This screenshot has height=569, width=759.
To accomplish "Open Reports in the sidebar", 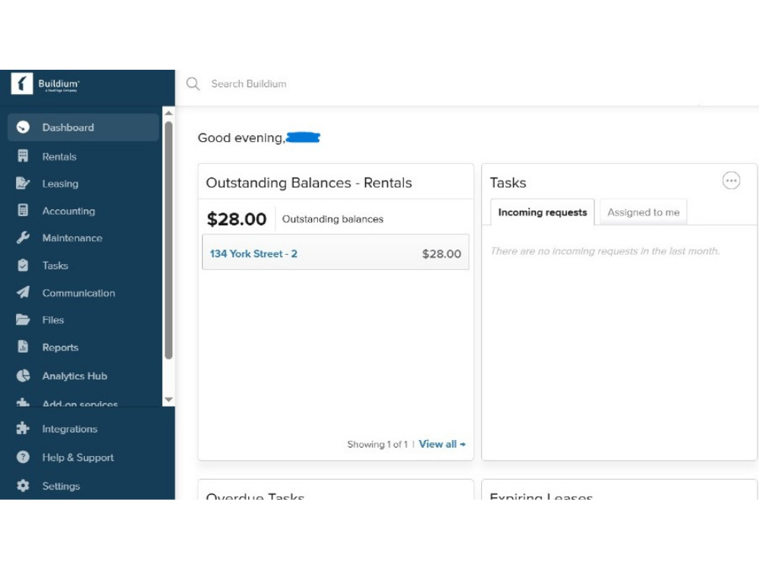I will click(60, 347).
